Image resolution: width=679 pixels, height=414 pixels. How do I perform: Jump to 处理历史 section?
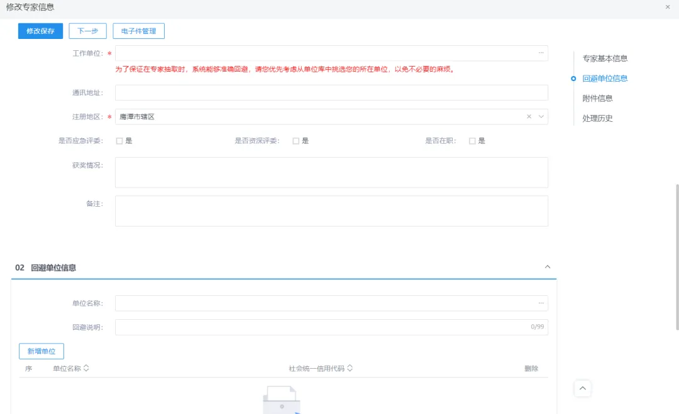(x=597, y=119)
